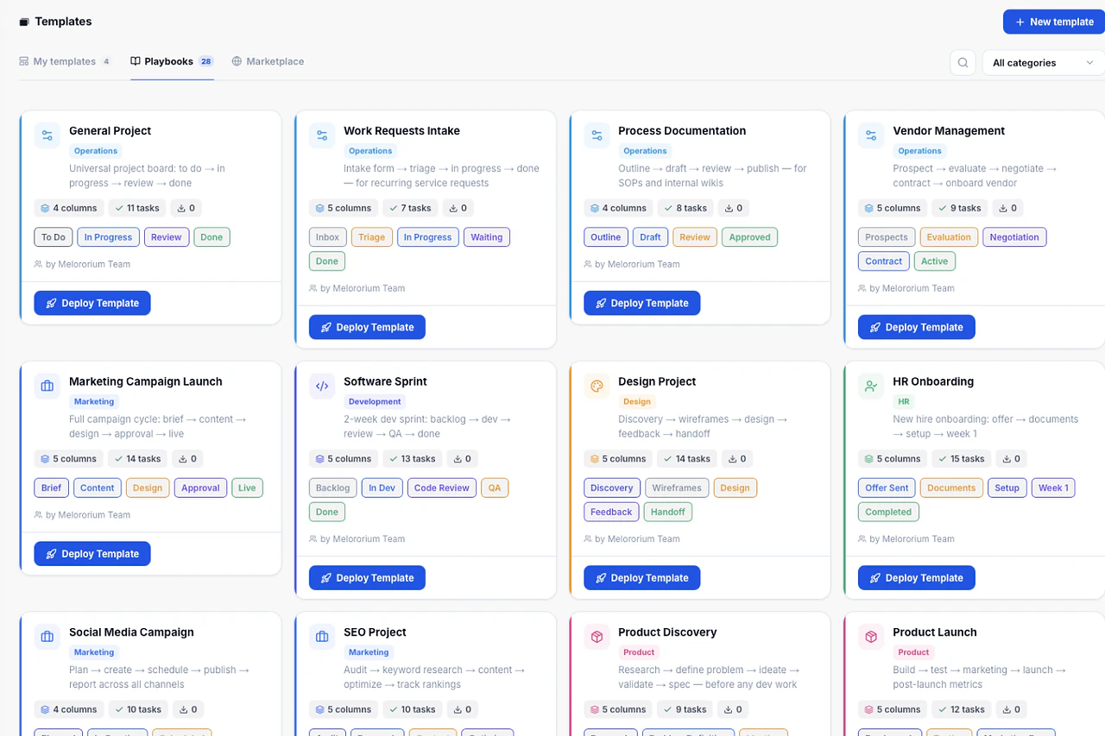Click the Approved column tag
The image size is (1105, 736).
click(x=749, y=237)
